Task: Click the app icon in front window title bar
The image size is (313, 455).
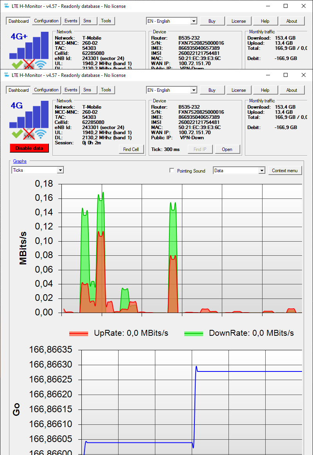Action: (6, 75)
